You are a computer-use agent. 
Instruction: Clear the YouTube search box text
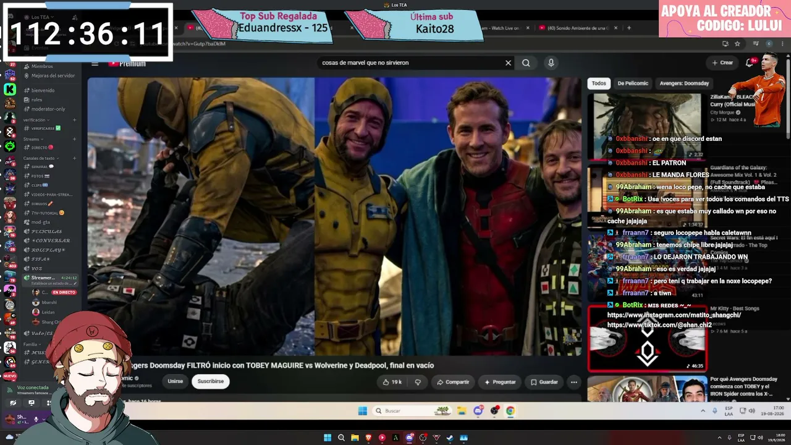click(x=508, y=62)
